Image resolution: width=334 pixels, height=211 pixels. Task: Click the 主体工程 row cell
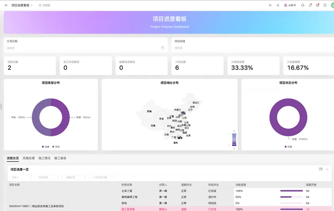[127, 191]
